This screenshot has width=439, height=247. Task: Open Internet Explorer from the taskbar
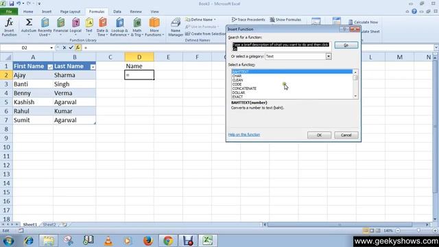(x=29, y=241)
